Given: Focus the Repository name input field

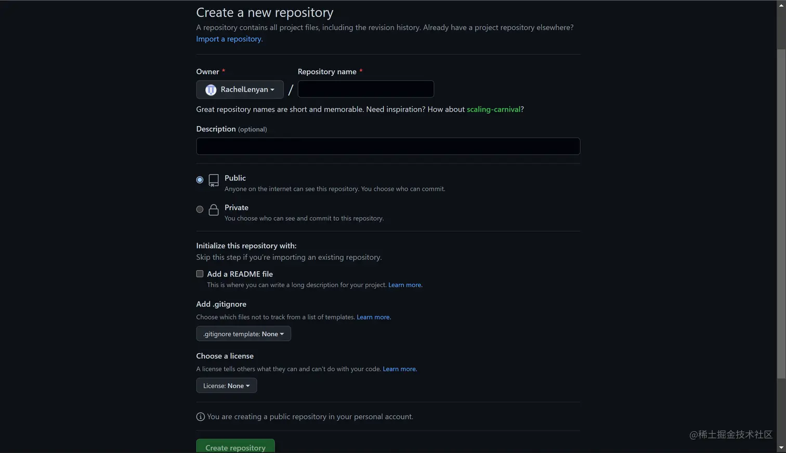Looking at the screenshot, I should [365, 89].
